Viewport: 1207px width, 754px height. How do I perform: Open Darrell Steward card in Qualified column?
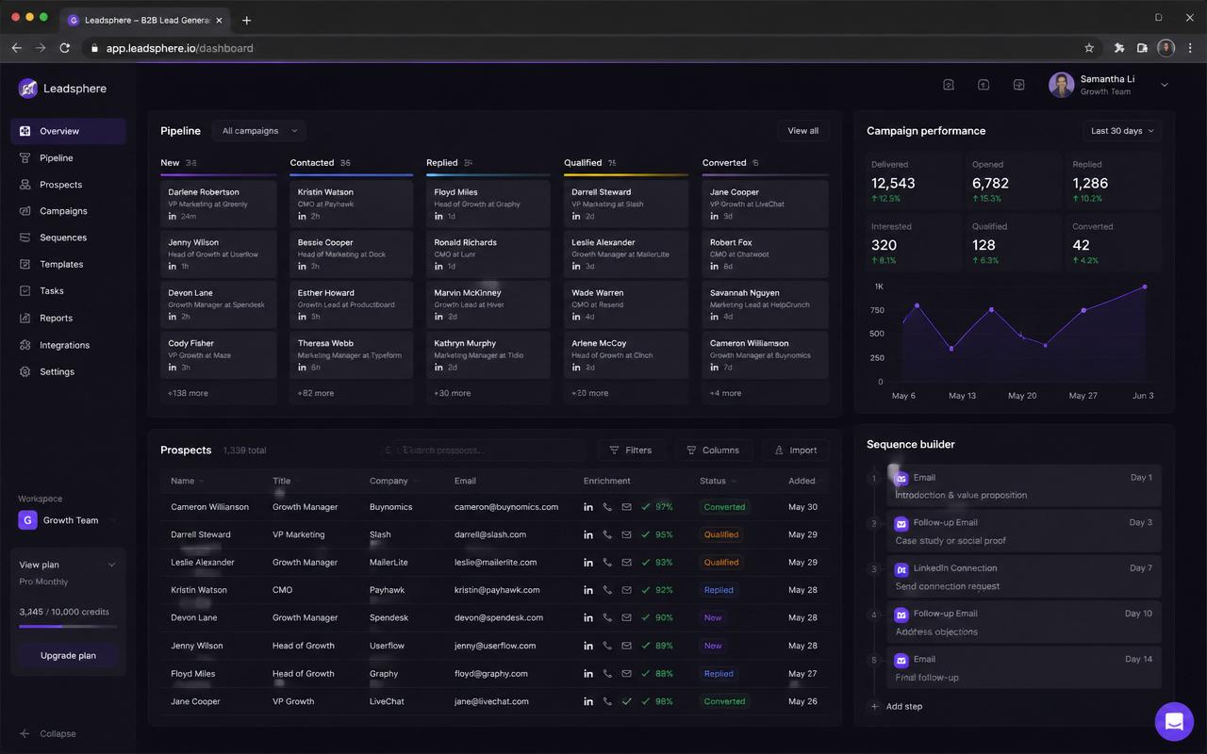coord(625,204)
